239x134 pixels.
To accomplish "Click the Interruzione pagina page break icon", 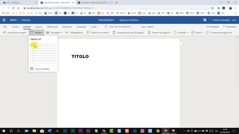I will [x=4, y=32].
